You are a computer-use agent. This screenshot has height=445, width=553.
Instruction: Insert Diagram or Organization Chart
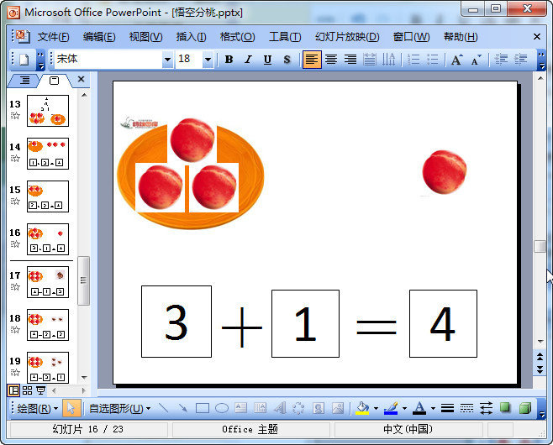tap(298, 408)
